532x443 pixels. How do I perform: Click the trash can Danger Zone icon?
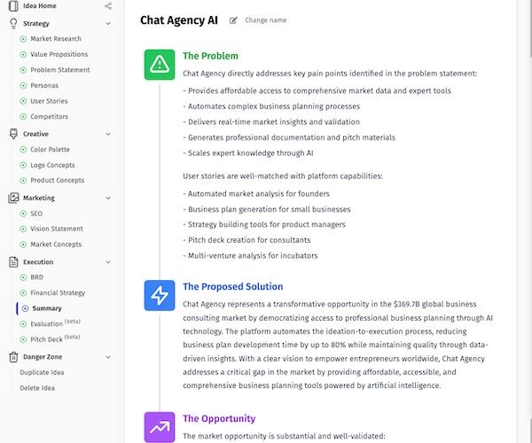[x=13, y=357]
